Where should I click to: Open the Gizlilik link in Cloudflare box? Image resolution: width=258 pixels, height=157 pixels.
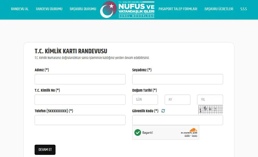click(x=187, y=136)
